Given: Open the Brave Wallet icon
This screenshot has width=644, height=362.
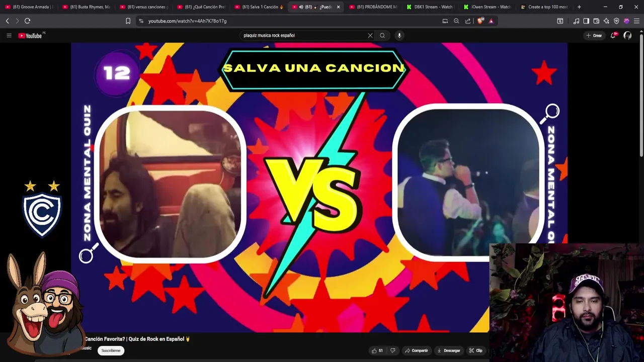Looking at the screenshot, I should 596,21.
